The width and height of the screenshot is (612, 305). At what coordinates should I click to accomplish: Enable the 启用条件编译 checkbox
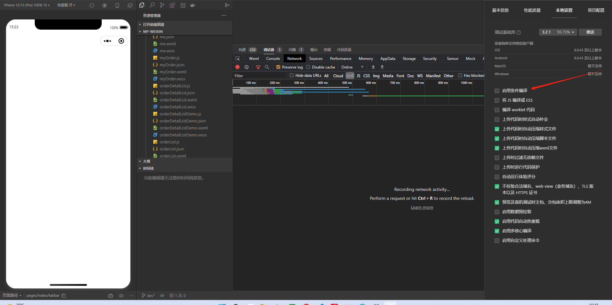click(x=497, y=91)
